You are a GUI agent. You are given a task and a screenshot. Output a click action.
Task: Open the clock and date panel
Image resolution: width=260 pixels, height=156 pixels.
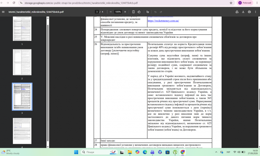tap(254, 152)
